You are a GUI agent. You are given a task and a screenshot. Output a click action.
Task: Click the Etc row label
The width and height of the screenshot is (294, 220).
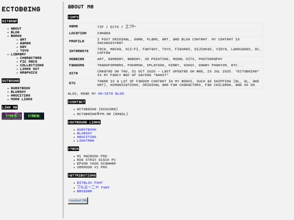tap(72, 83)
